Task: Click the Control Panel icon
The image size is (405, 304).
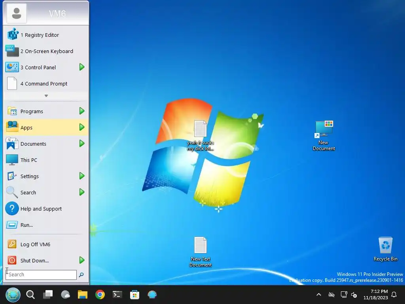Action: (x=12, y=67)
